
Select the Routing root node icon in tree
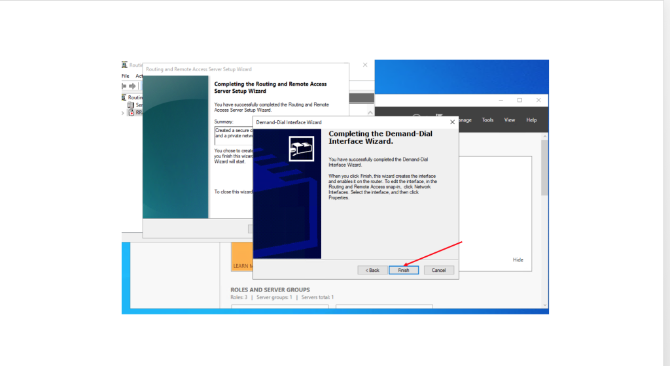pyautogui.click(x=124, y=97)
